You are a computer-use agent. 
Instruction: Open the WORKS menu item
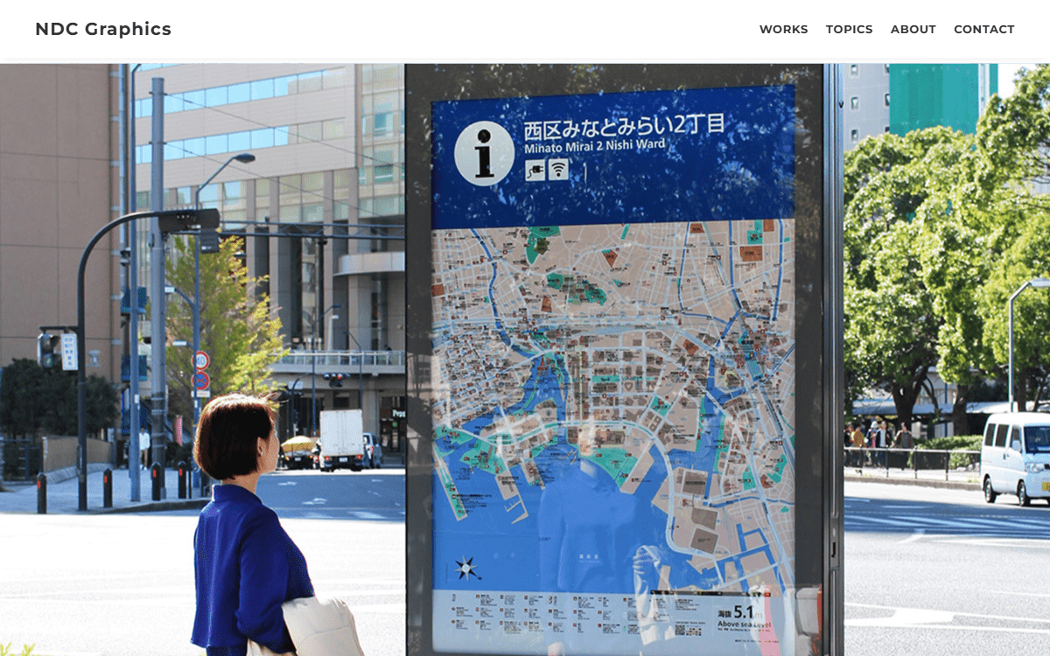(783, 30)
